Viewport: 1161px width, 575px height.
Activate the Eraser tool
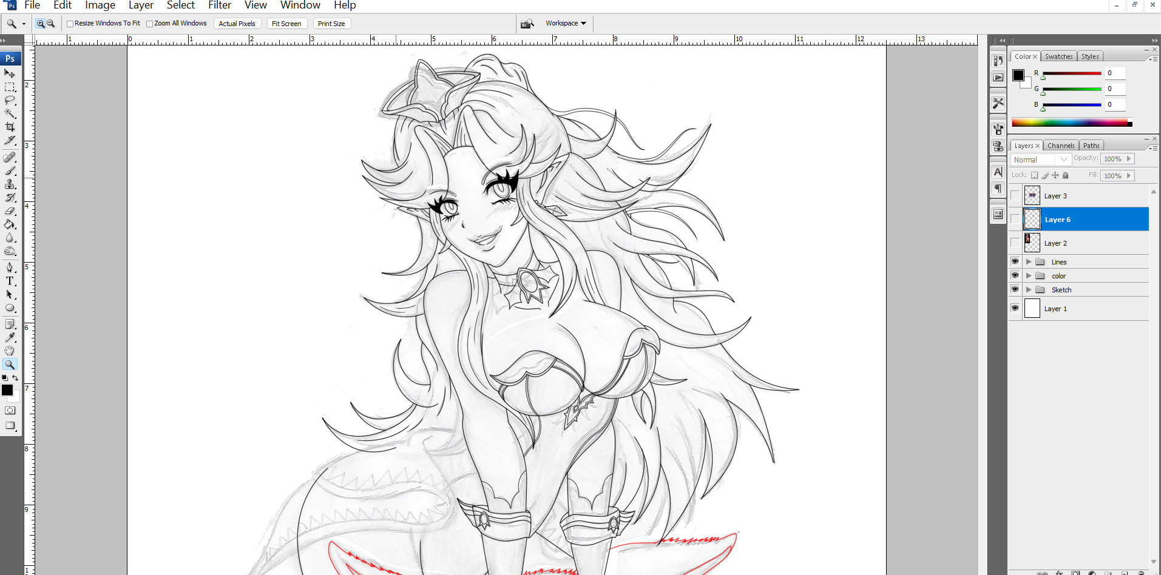10,211
